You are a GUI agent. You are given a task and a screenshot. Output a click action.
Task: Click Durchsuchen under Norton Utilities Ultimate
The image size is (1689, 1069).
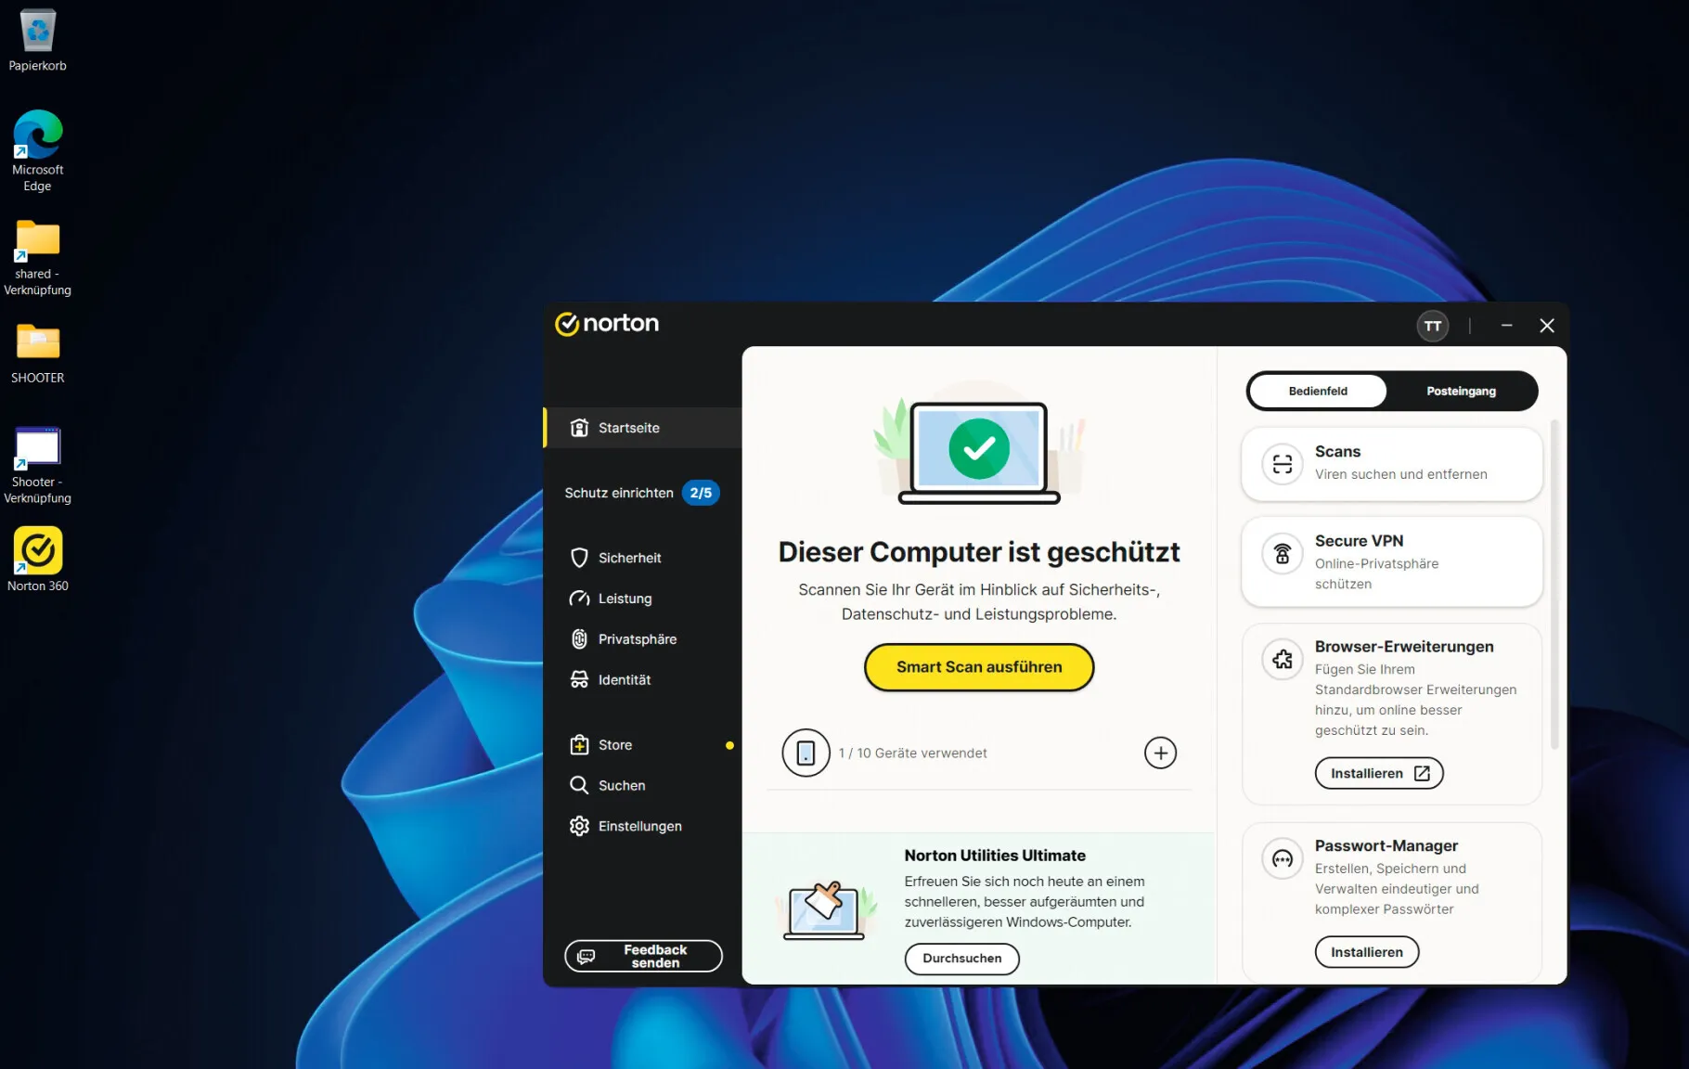pos(961,959)
